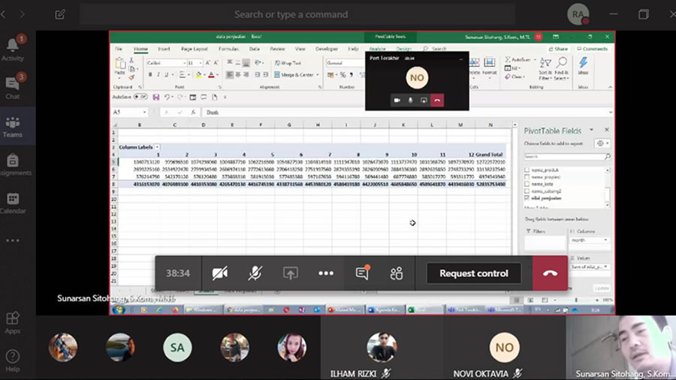Viewport: 676px width, 380px height.
Task: Click the Help icon
Action: click(x=13, y=359)
